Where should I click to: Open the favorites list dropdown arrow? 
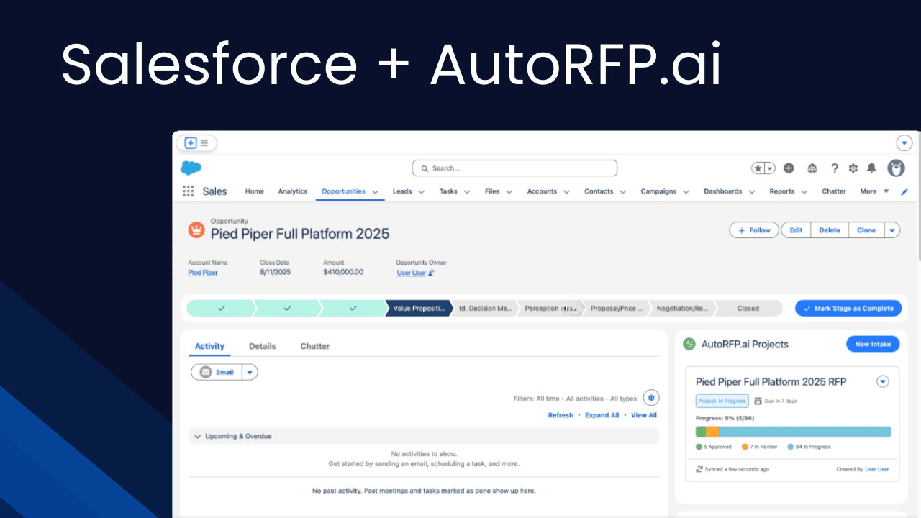770,168
